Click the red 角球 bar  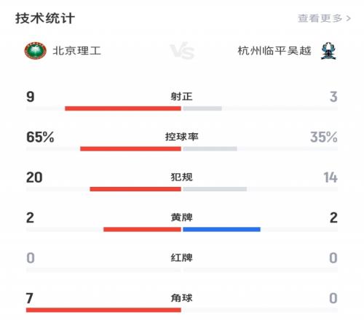(x=103, y=310)
